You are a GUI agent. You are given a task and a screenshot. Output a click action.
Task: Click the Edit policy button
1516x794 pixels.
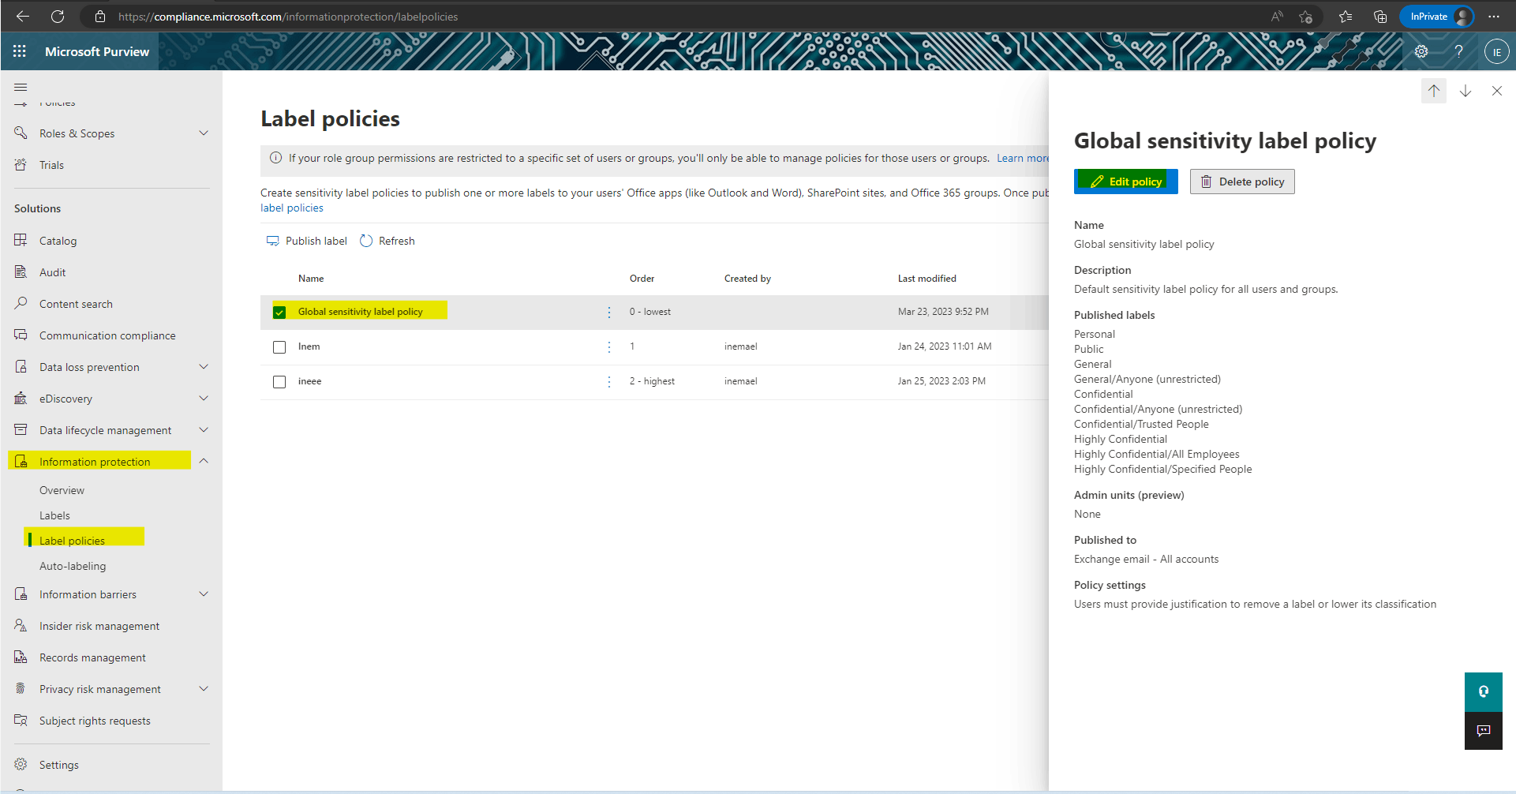pos(1126,182)
